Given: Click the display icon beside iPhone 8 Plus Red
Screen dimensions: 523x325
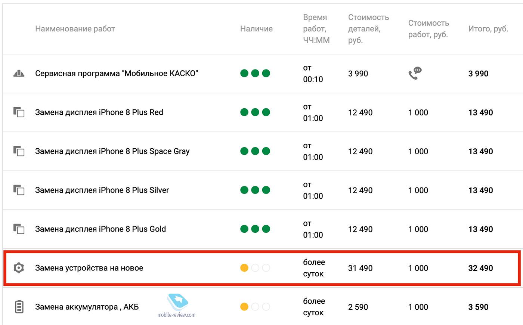Looking at the screenshot, I should (19, 112).
